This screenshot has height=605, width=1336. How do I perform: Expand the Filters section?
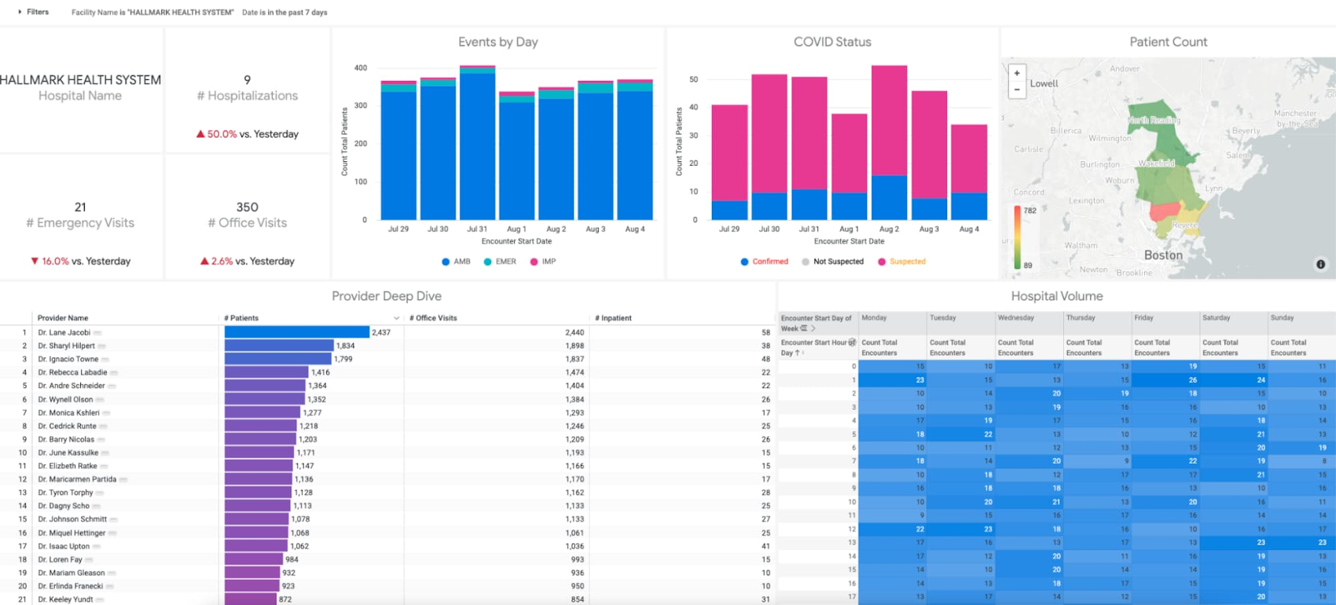(x=33, y=12)
